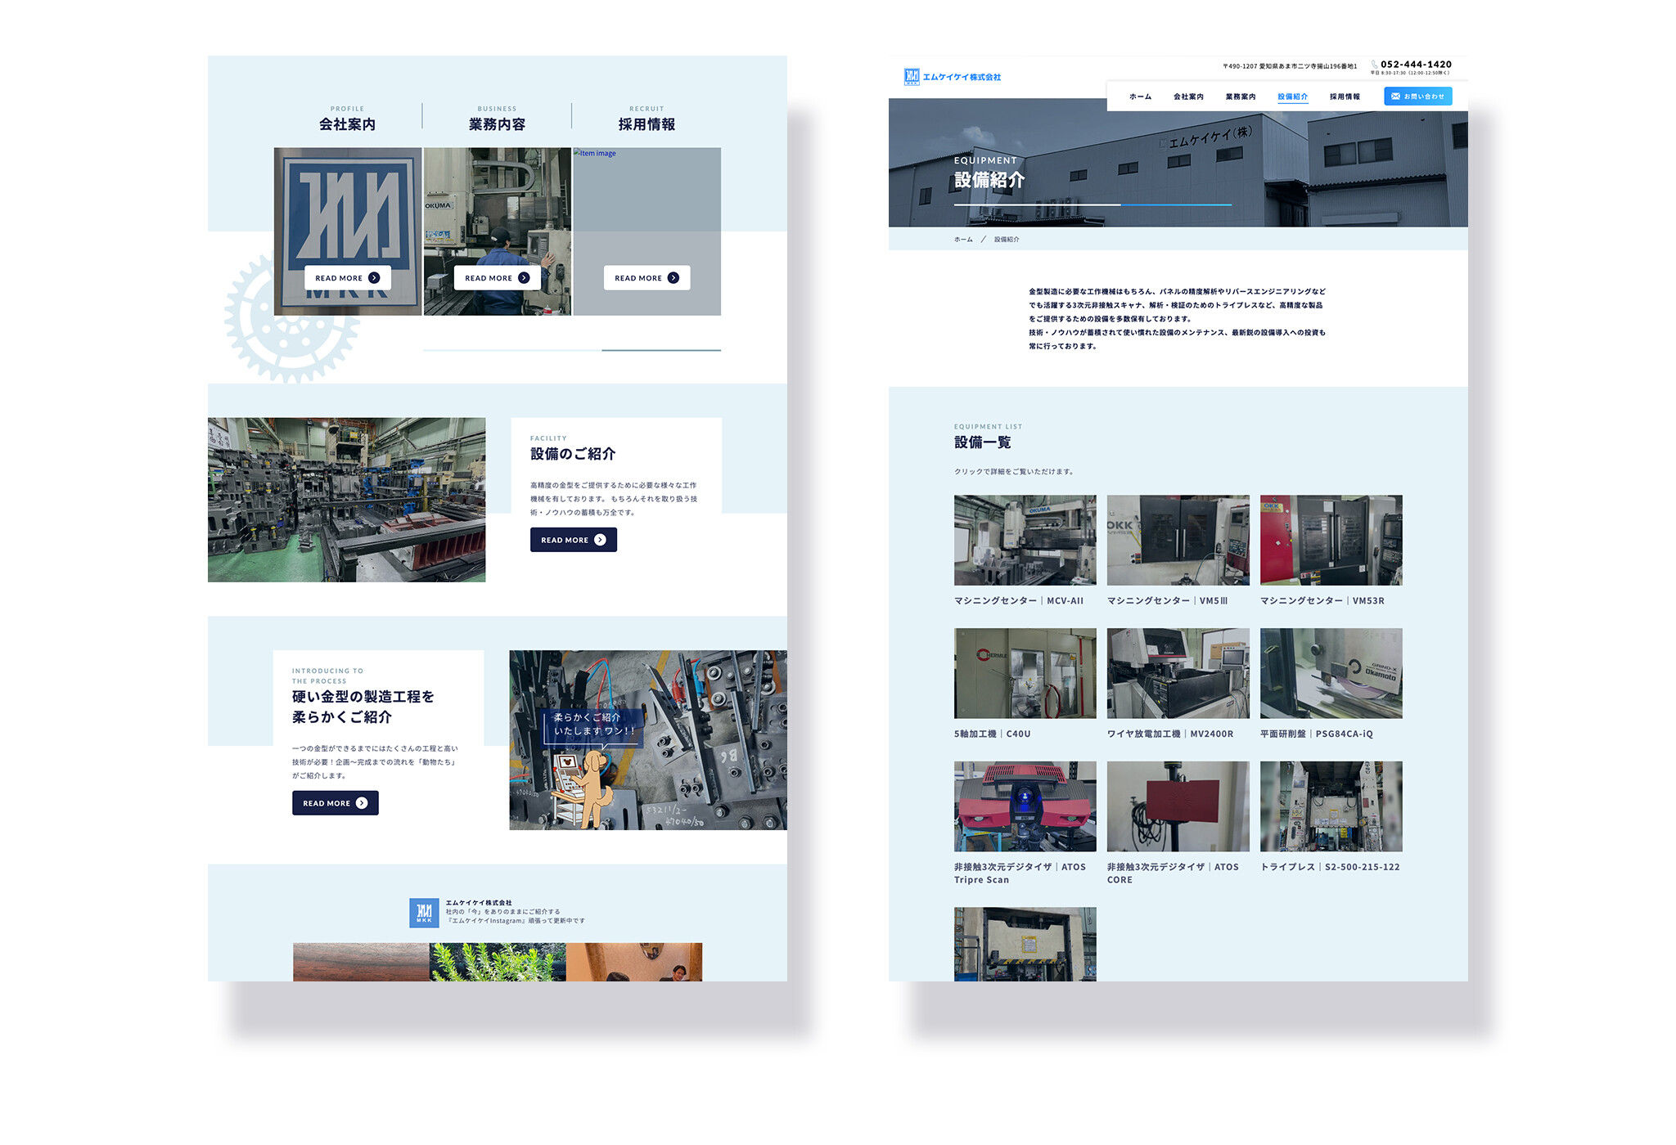Open the ホーム menu item

(1140, 97)
